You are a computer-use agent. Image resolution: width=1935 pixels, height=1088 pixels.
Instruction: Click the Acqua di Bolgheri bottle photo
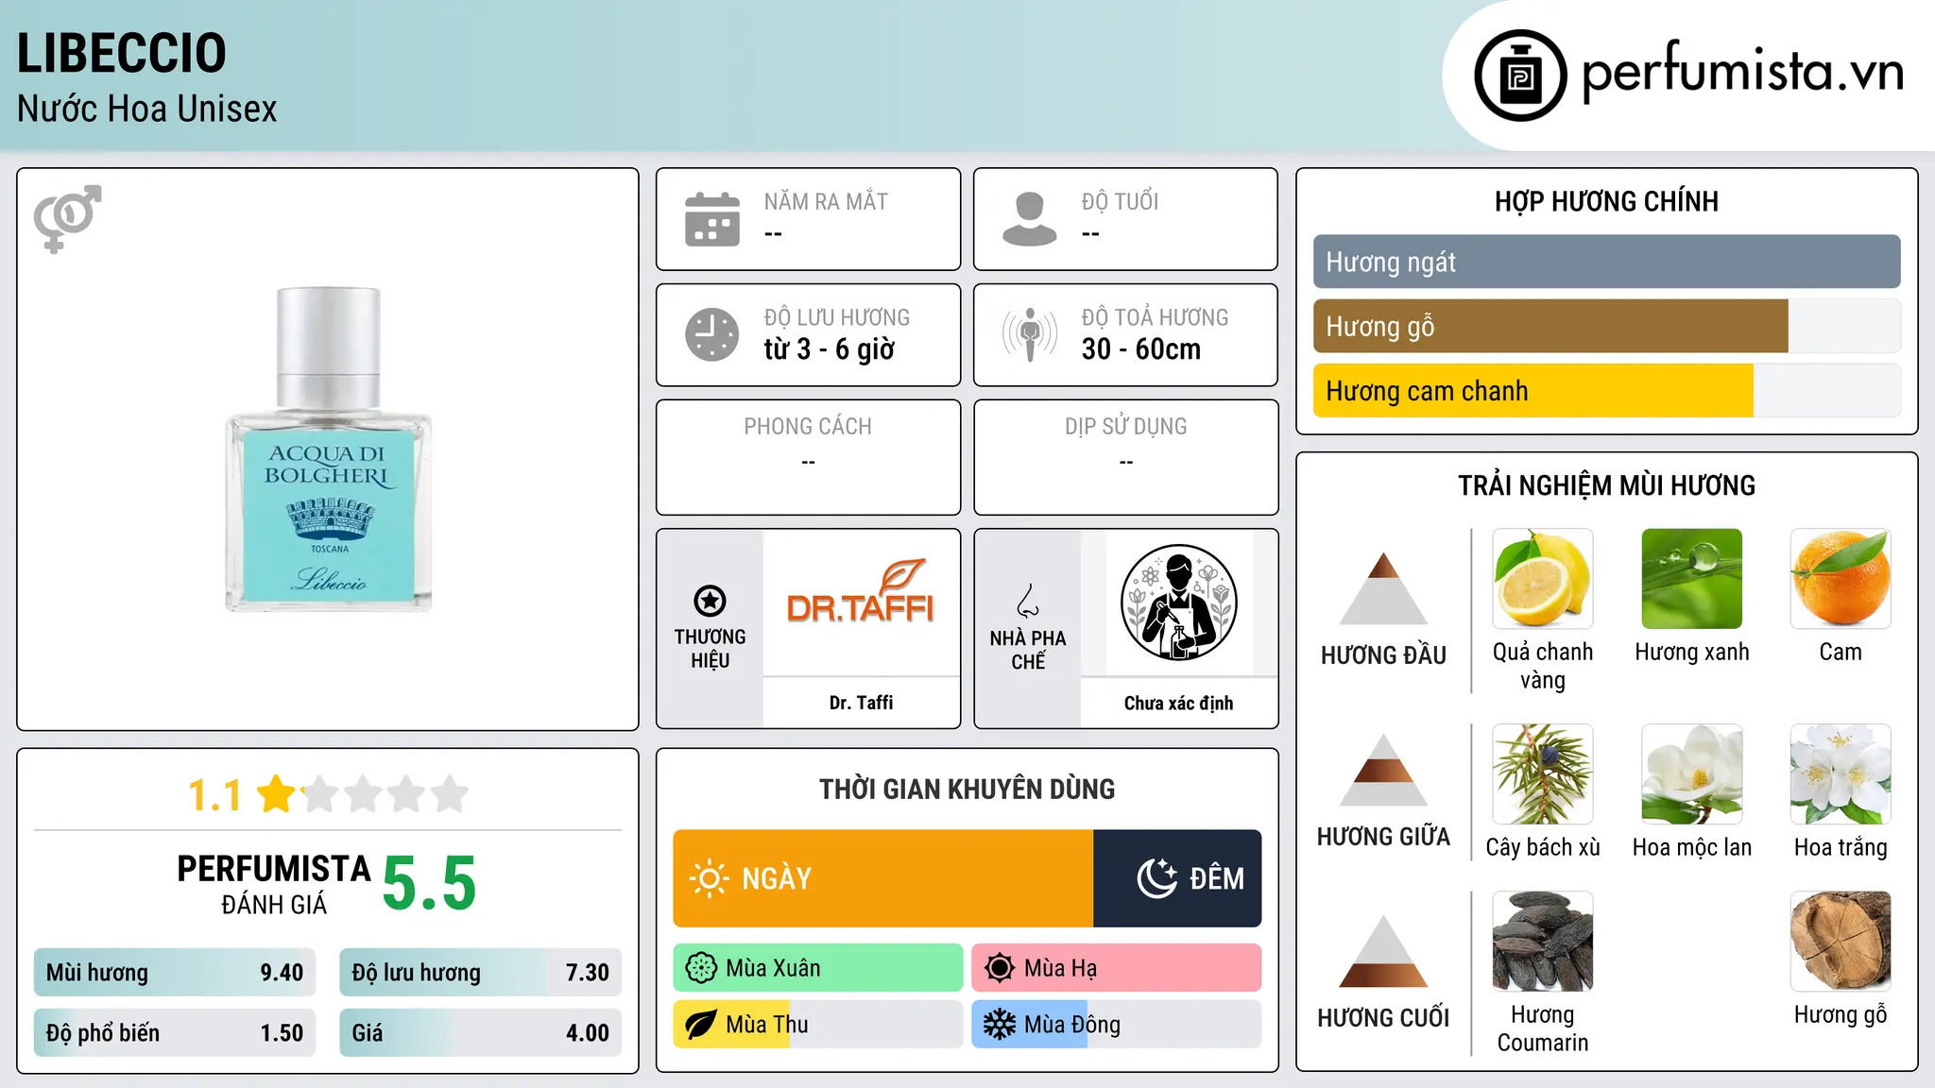329,450
